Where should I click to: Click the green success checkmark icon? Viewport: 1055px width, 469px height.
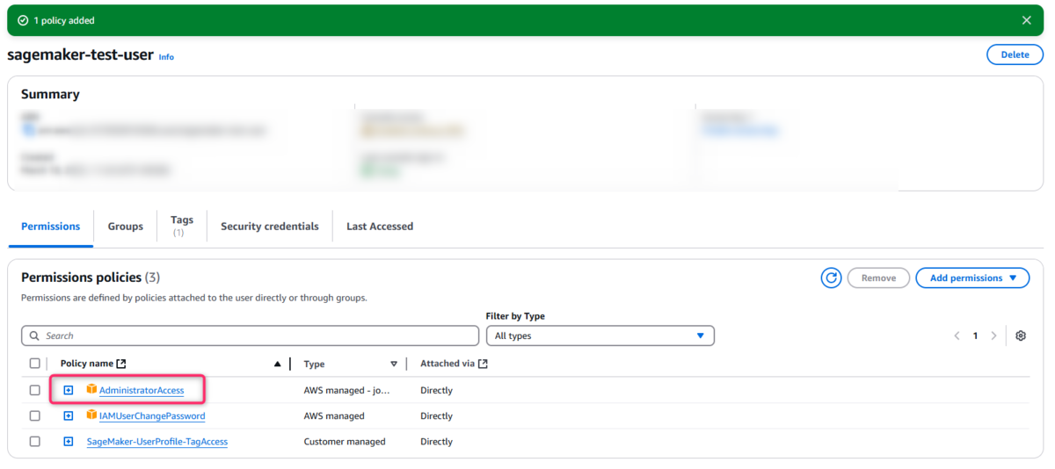23,20
